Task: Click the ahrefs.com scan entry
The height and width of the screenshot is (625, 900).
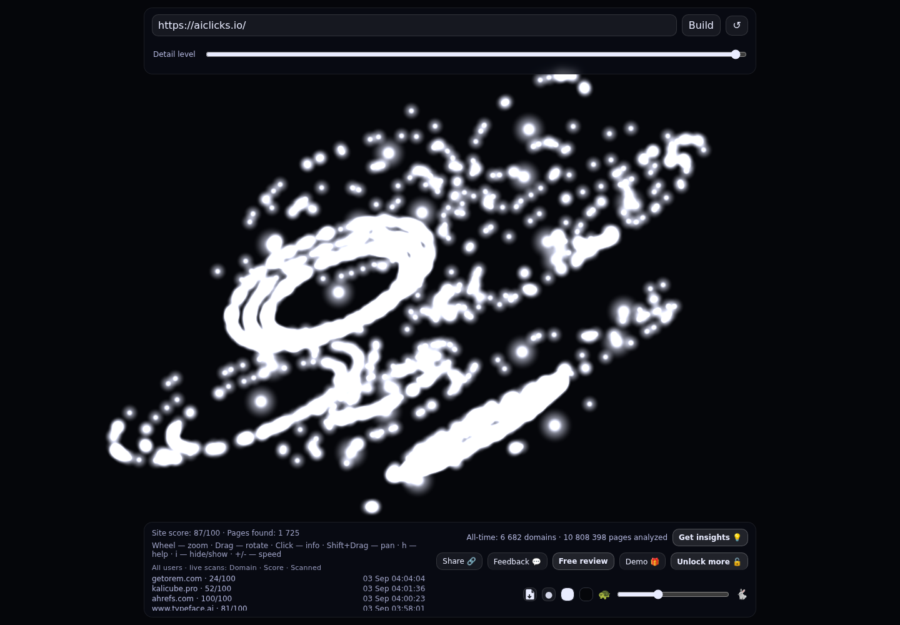Action: [192, 599]
